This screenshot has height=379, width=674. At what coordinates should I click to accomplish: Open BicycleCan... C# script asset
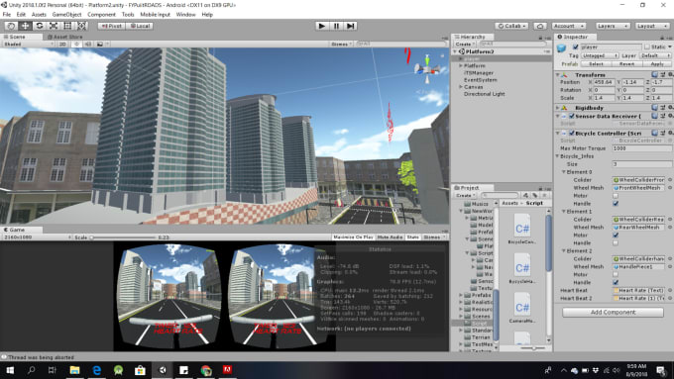pyautogui.click(x=521, y=229)
